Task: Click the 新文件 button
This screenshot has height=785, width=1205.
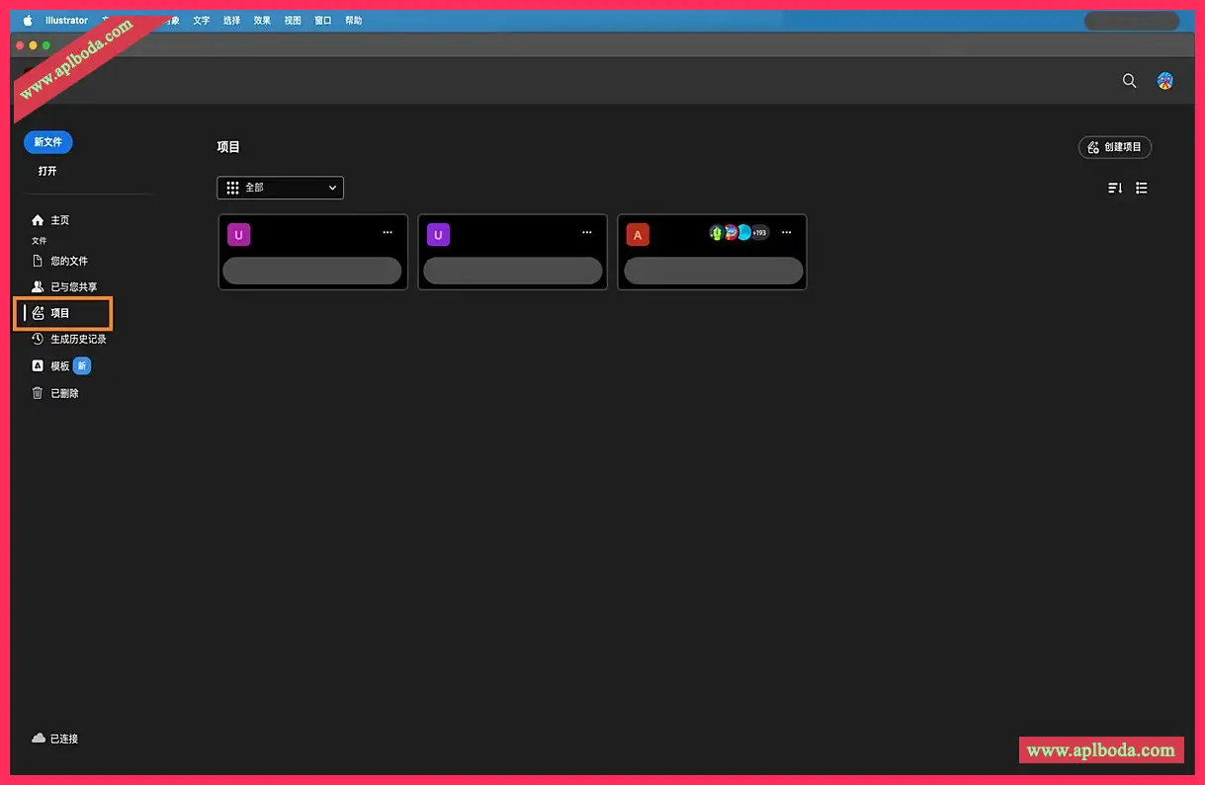Action: pos(48,142)
